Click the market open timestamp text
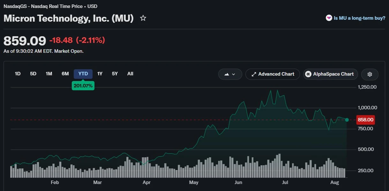This screenshot has width=389, height=191. (43, 51)
